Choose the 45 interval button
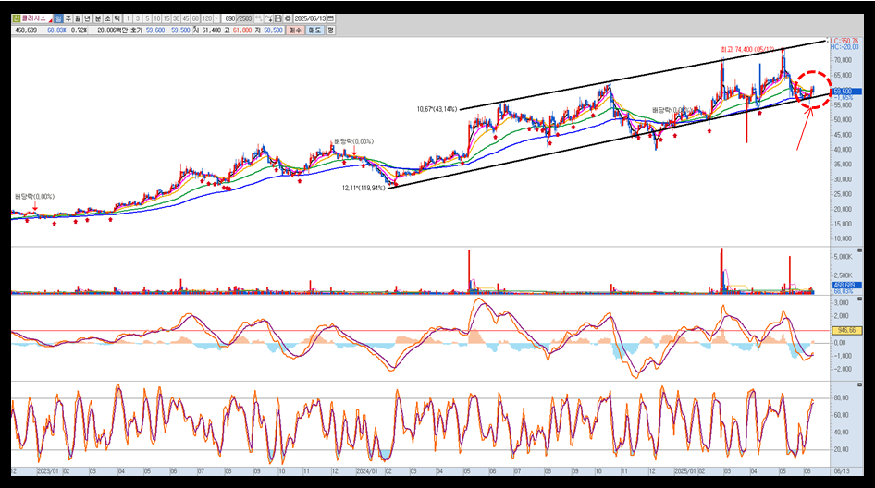875x488 pixels. [x=185, y=19]
